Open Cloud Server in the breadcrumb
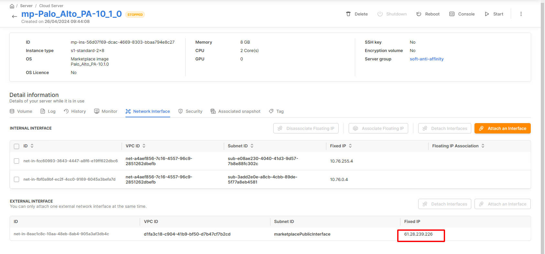 [x=51, y=6]
